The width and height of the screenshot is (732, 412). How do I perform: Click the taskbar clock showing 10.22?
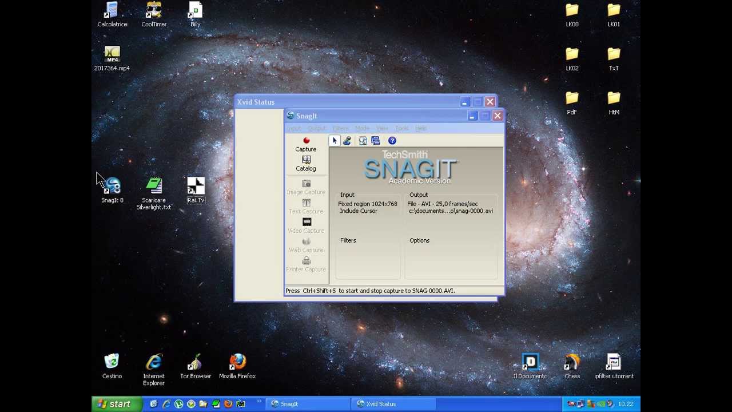[x=626, y=404]
